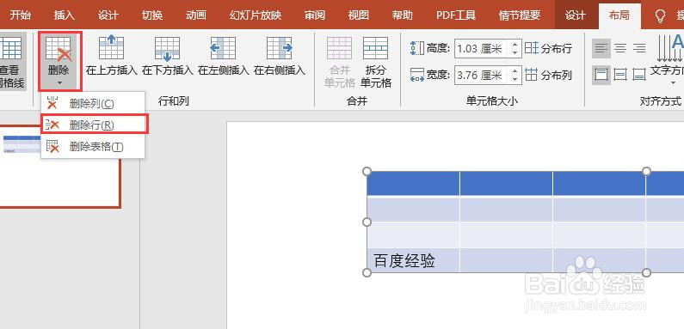Click the table's left-middle resize handle
This screenshot has width=684, height=329.
[x=367, y=222]
